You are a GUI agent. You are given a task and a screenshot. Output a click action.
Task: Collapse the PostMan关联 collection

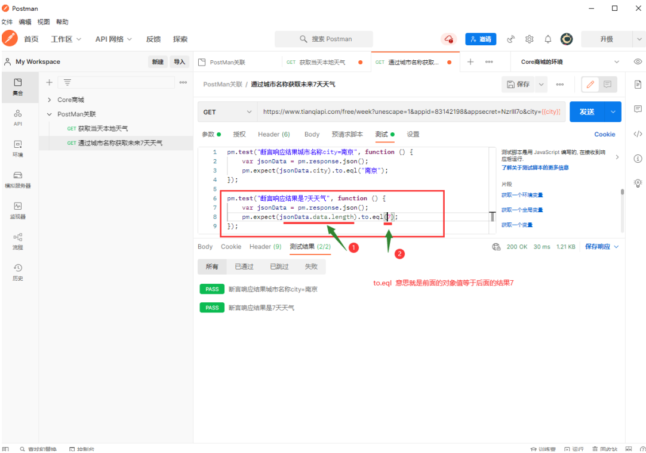[x=50, y=114]
